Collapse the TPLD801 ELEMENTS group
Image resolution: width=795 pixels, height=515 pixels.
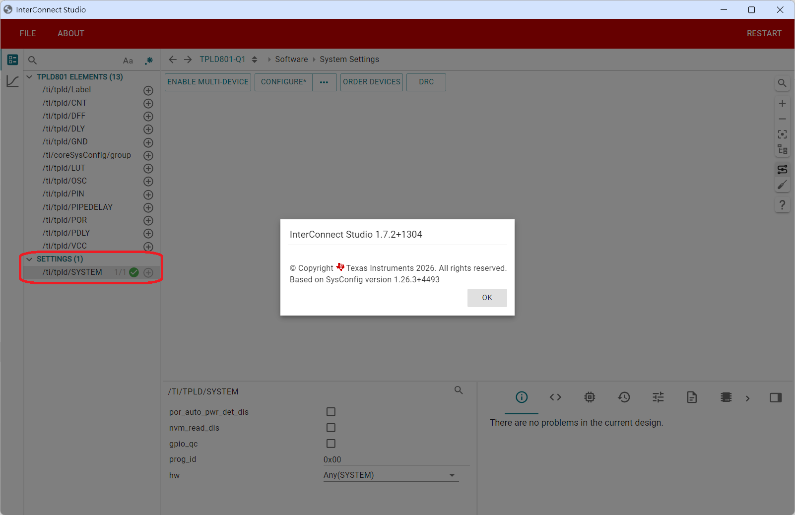29,77
